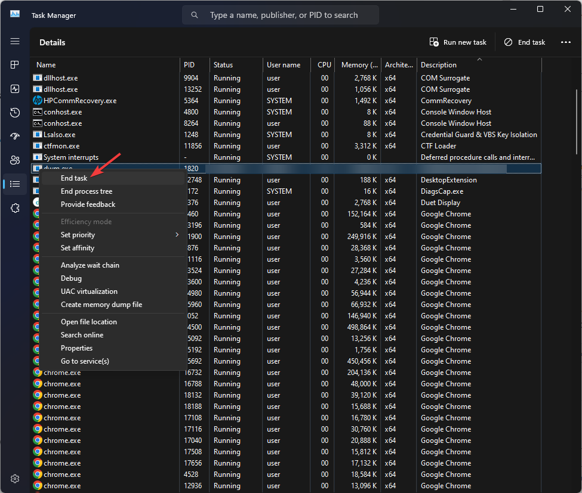Open Task Manager settings gear
This screenshot has height=493, width=582.
(15, 479)
